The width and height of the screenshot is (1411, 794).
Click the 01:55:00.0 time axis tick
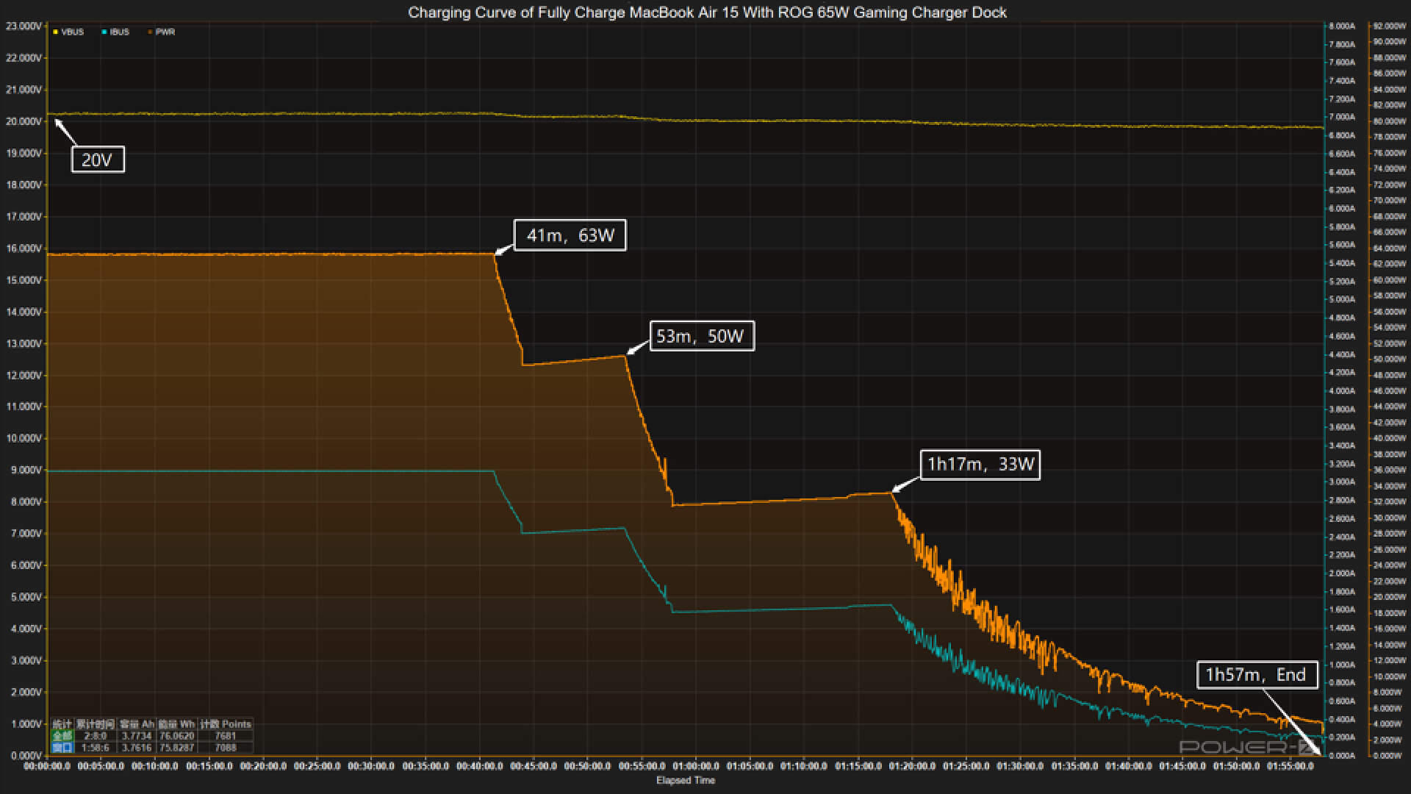pos(1291,767)
